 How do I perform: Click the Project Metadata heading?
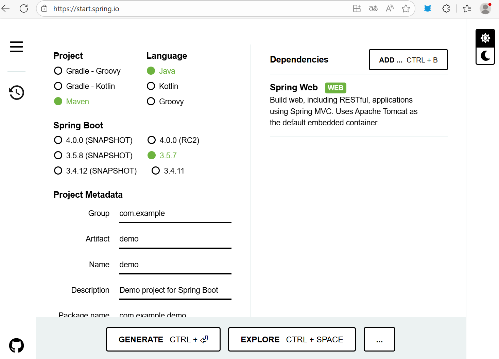click(88, 195)
